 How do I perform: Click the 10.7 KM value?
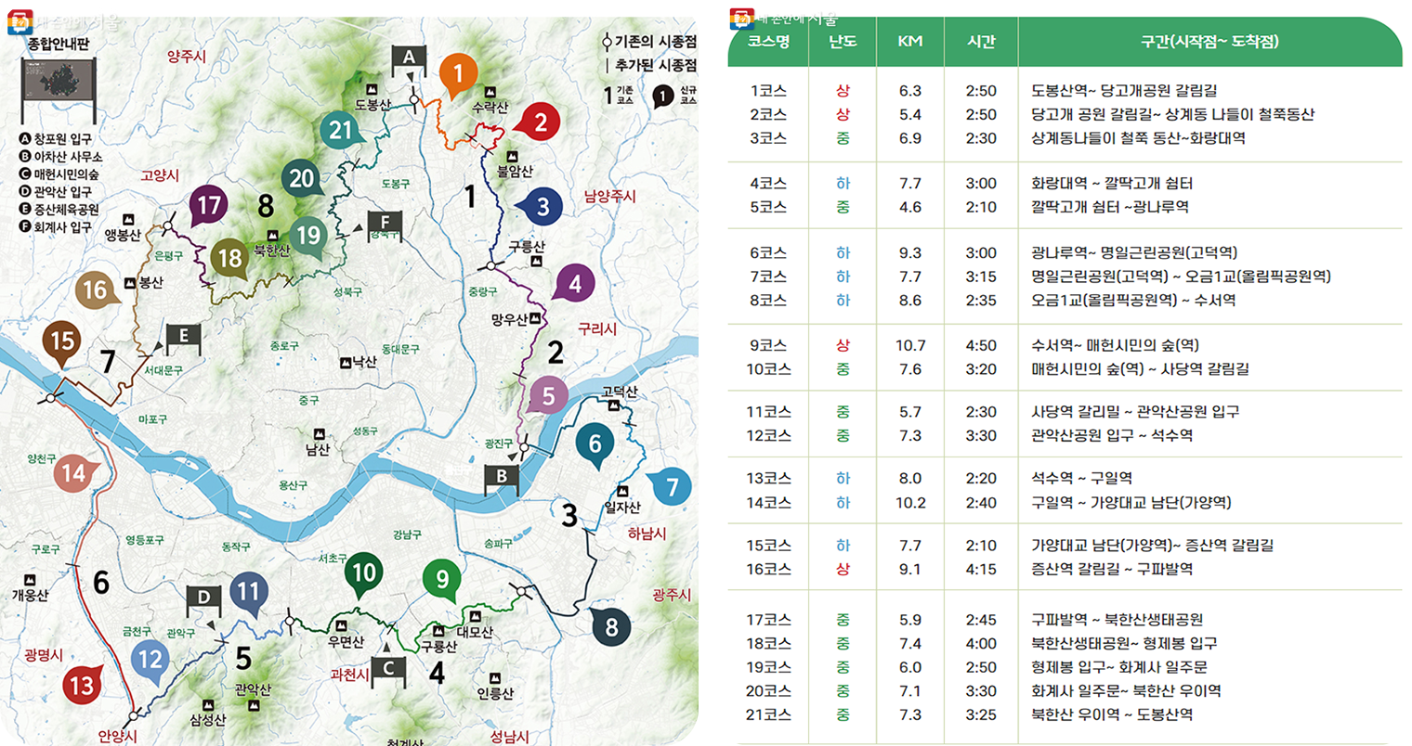coord(910,345)
